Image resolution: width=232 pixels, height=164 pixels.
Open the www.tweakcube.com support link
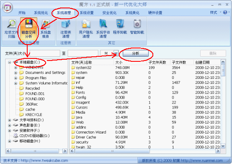tap(44, 161)
